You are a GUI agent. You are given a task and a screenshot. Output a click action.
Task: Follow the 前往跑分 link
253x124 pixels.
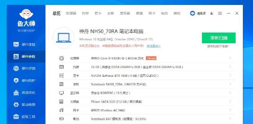pos(154,46)
